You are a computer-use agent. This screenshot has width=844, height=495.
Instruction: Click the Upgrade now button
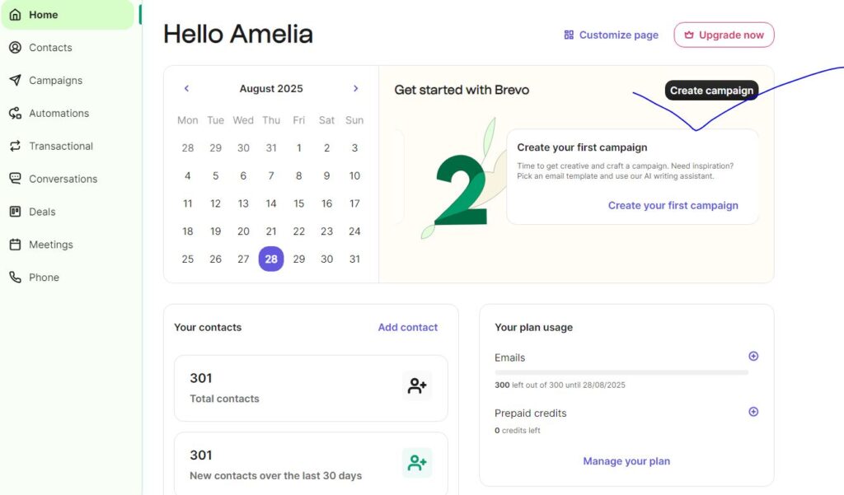pyautogui.click(x=724, y=35)
